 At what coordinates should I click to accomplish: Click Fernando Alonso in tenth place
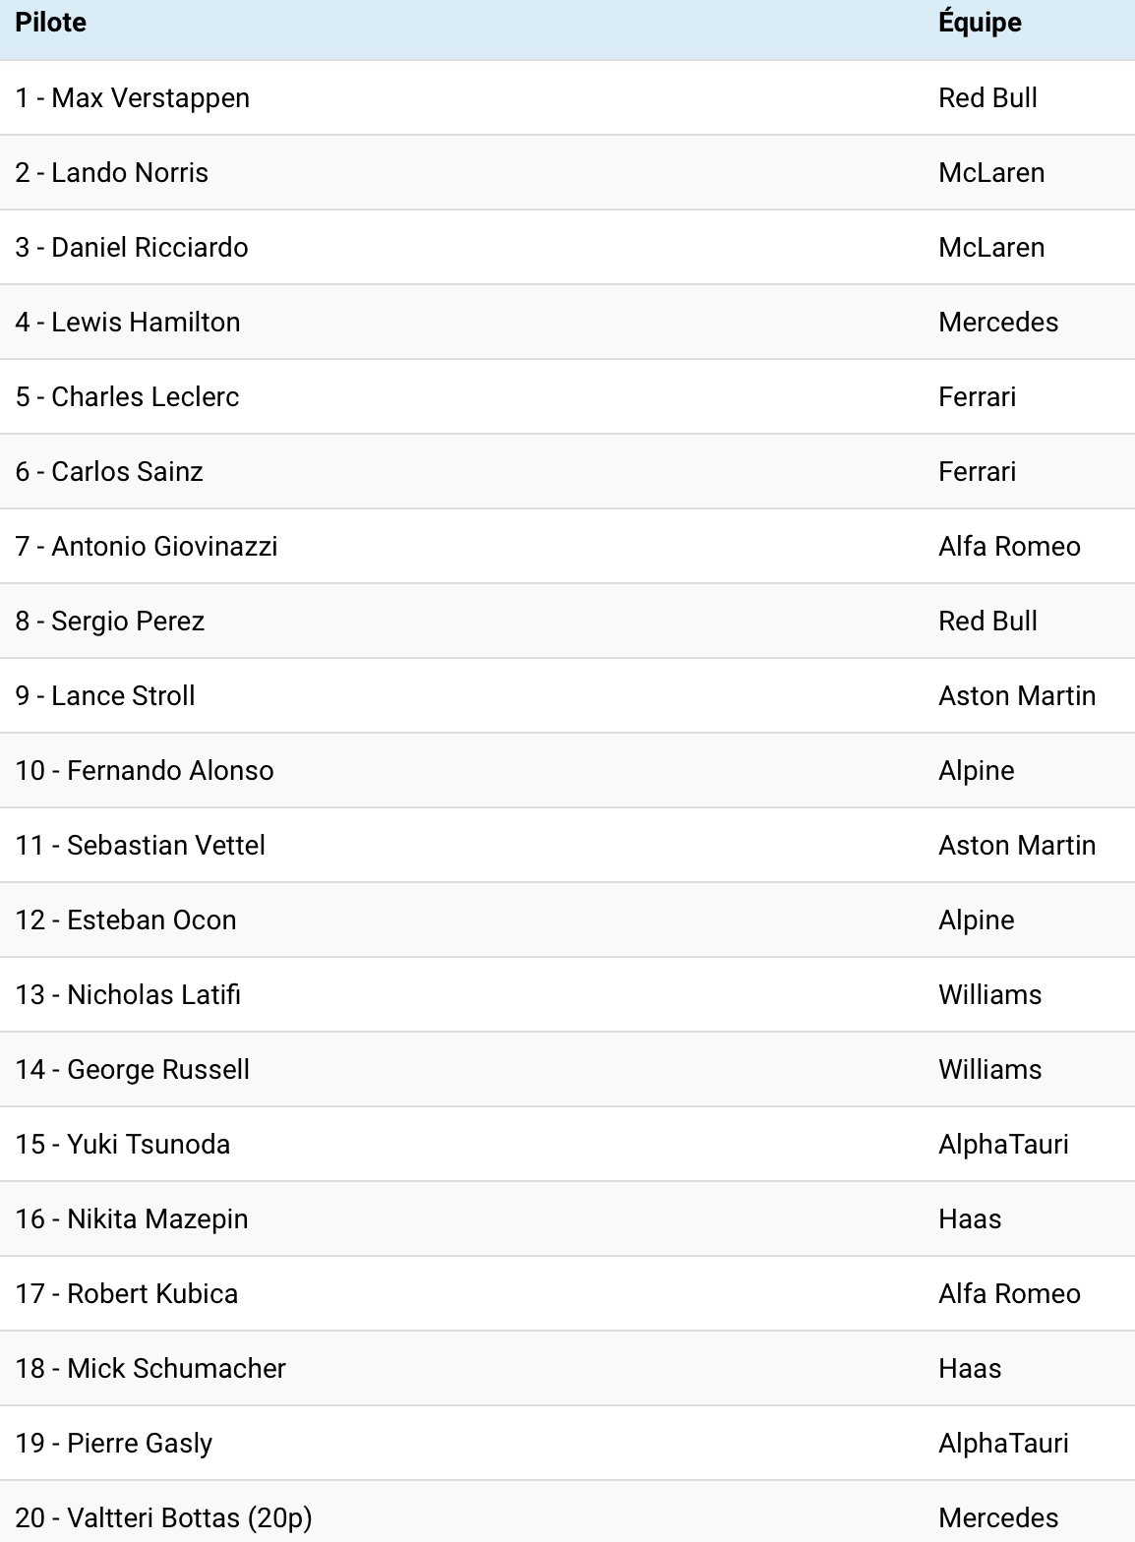click(145, 771)
